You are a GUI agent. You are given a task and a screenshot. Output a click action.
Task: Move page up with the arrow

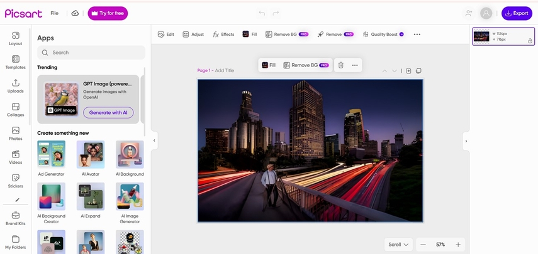coord(384,71)
